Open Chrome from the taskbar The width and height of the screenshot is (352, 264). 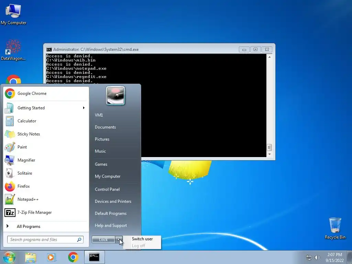(x=73, y=257)
